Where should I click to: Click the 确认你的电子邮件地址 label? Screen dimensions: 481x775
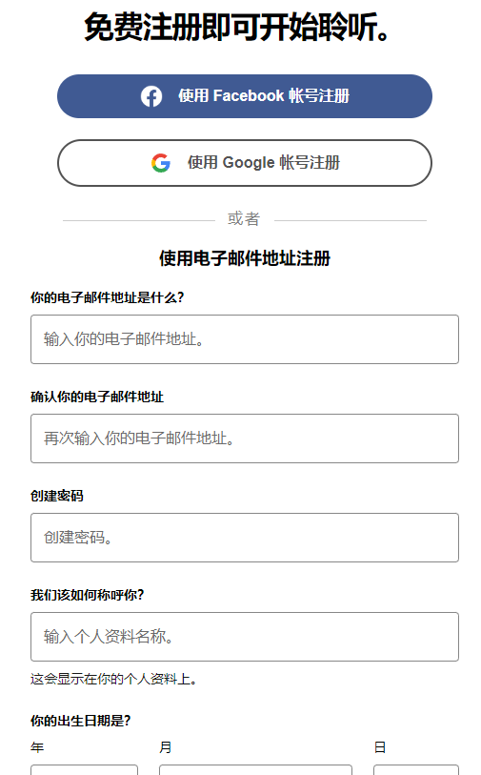pos(97,397)
